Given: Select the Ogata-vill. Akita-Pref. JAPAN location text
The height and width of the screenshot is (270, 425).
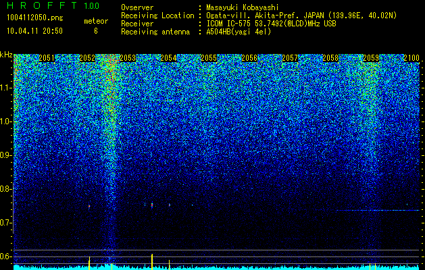Looking at the screenshot, I should [x=301, y=16].
